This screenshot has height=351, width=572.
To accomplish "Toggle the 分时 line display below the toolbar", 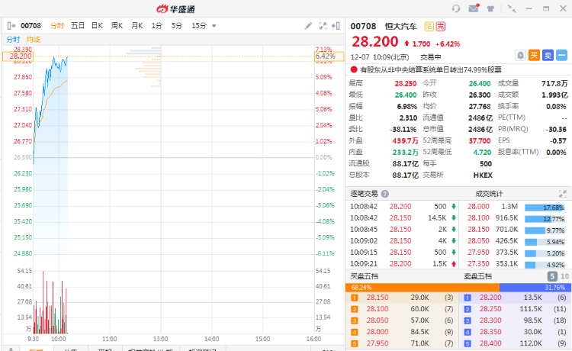I will [x=14, y=39].
